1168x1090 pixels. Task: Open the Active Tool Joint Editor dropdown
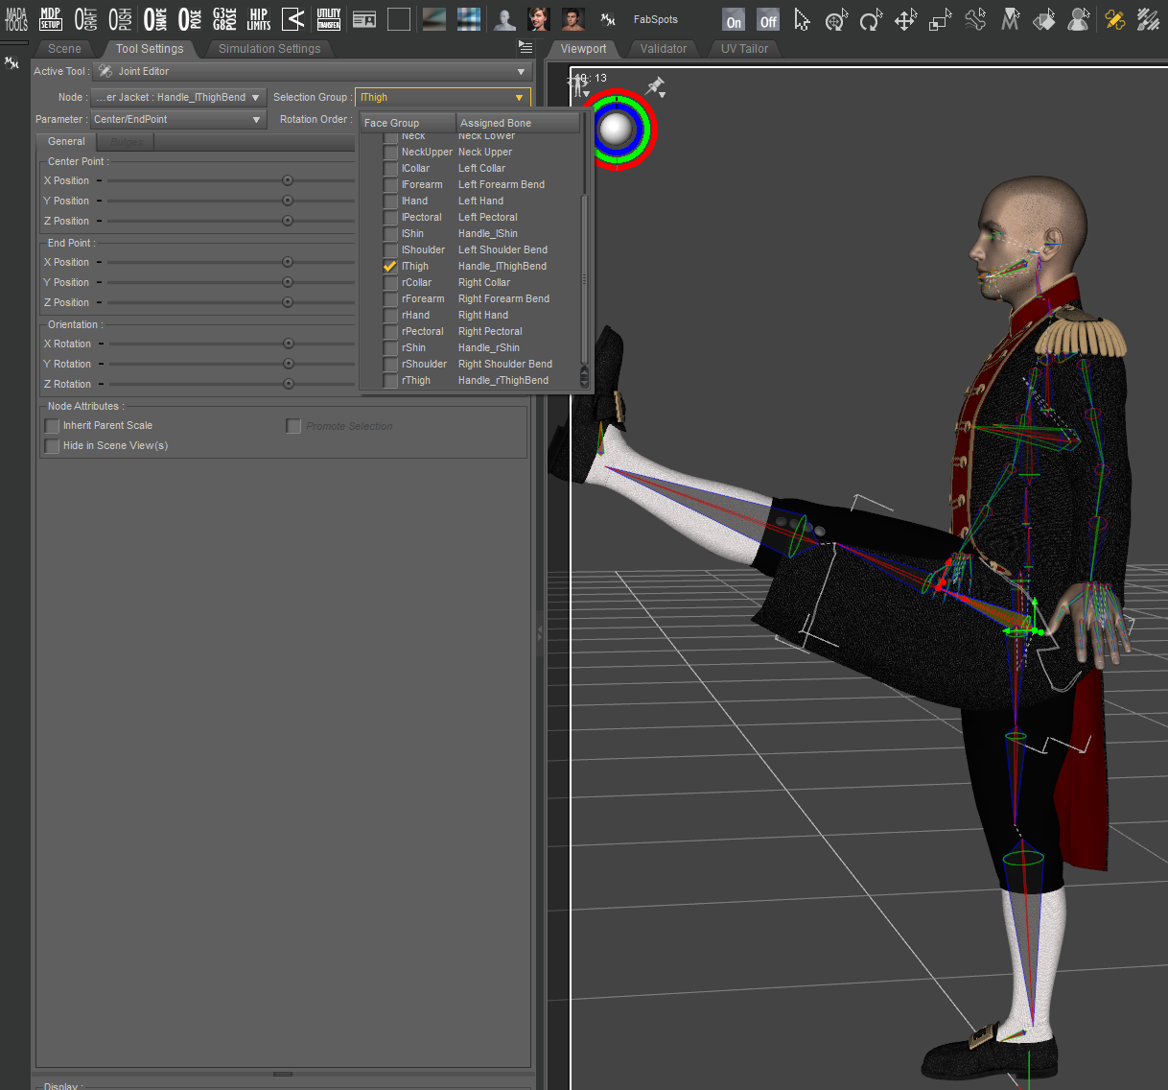pos(312,71)
